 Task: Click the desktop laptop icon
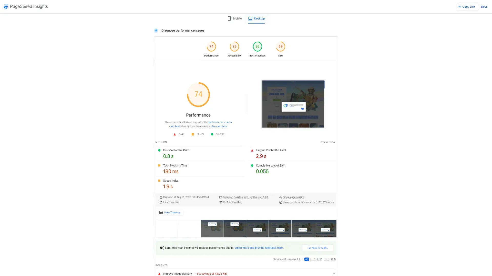coord(250,18)
